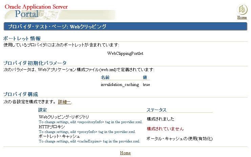251x157 pixels.
Task: Click the プロバイダ・テスト・ページ title banner
Action: point(125,26)
